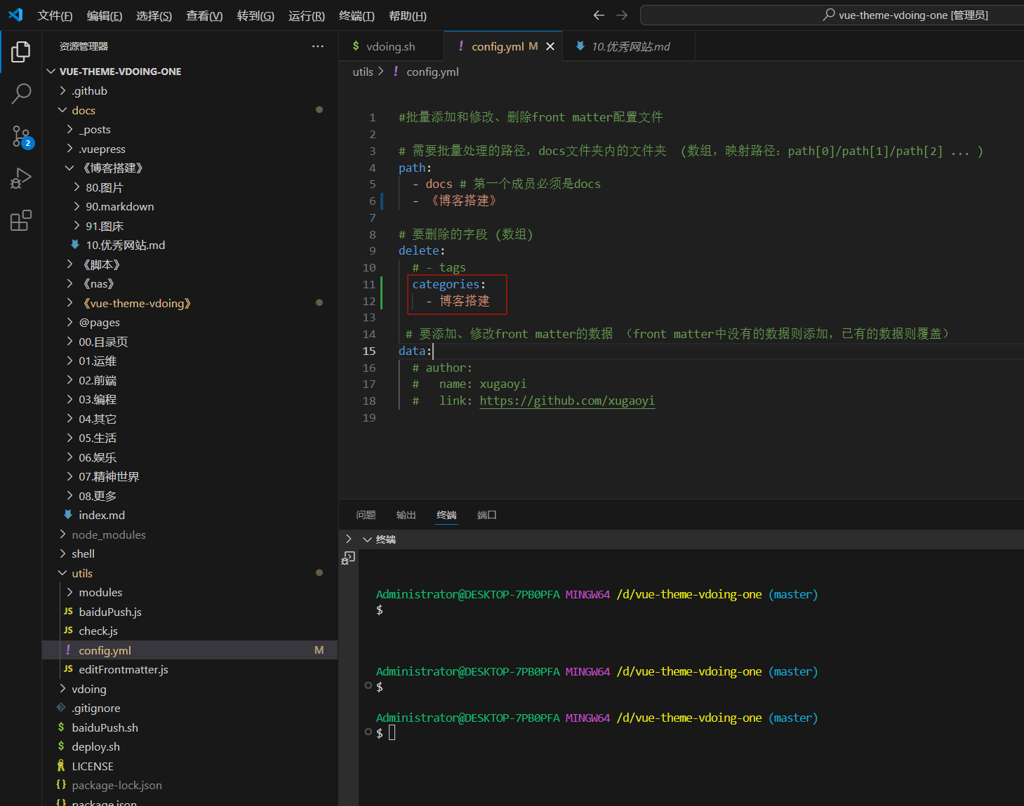Open the 帮助(H) menu
Screen dimensions: 1024x806
click(x=408, y=15)
